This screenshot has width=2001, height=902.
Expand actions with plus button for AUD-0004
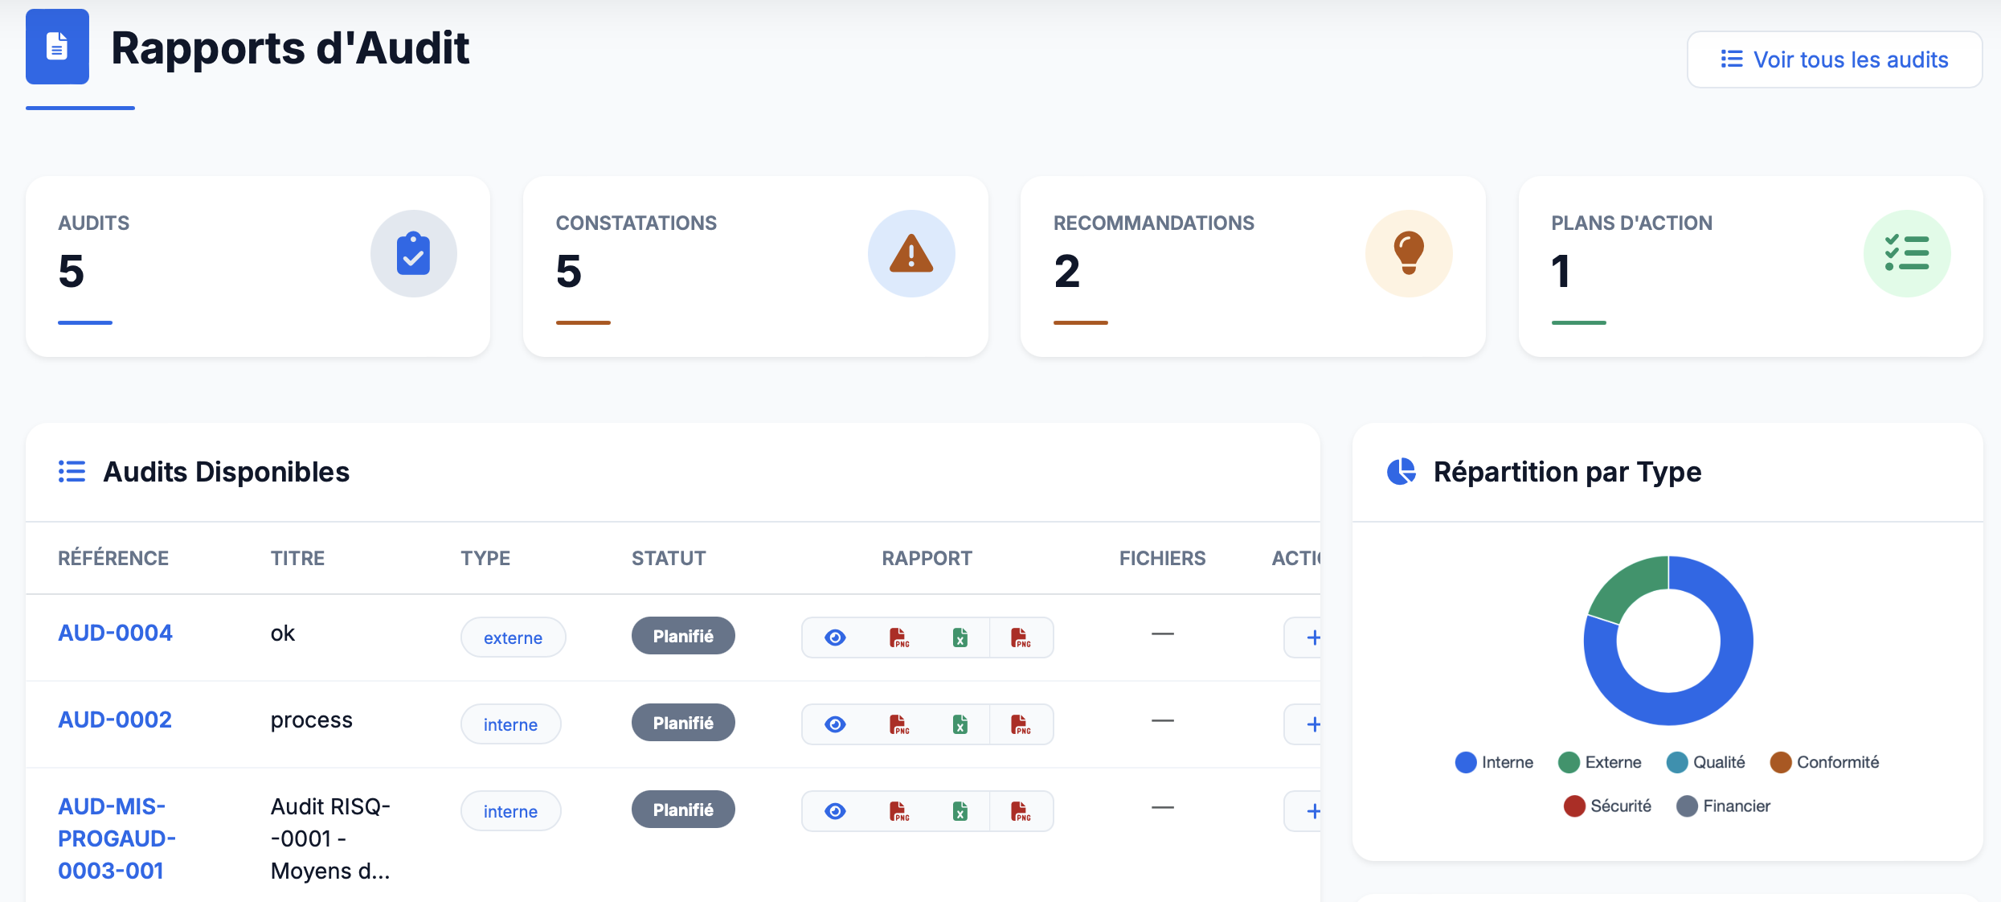1312,638
